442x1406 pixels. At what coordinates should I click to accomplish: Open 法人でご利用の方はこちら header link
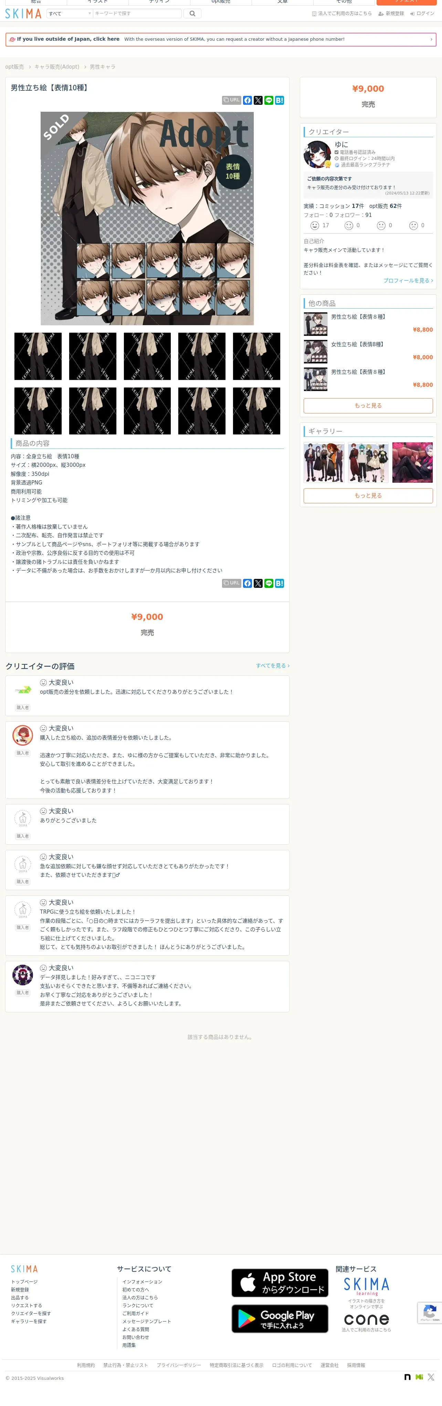[x=342, y=14]
